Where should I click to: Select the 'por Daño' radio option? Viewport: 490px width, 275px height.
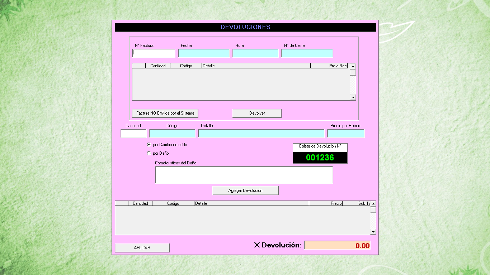[149, 153]
